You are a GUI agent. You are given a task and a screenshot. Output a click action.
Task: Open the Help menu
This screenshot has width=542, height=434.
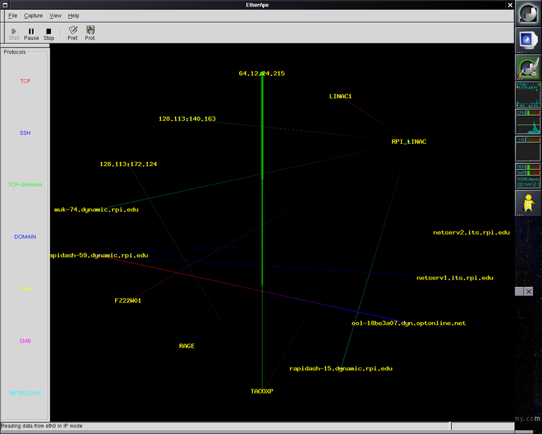(73, 16)
